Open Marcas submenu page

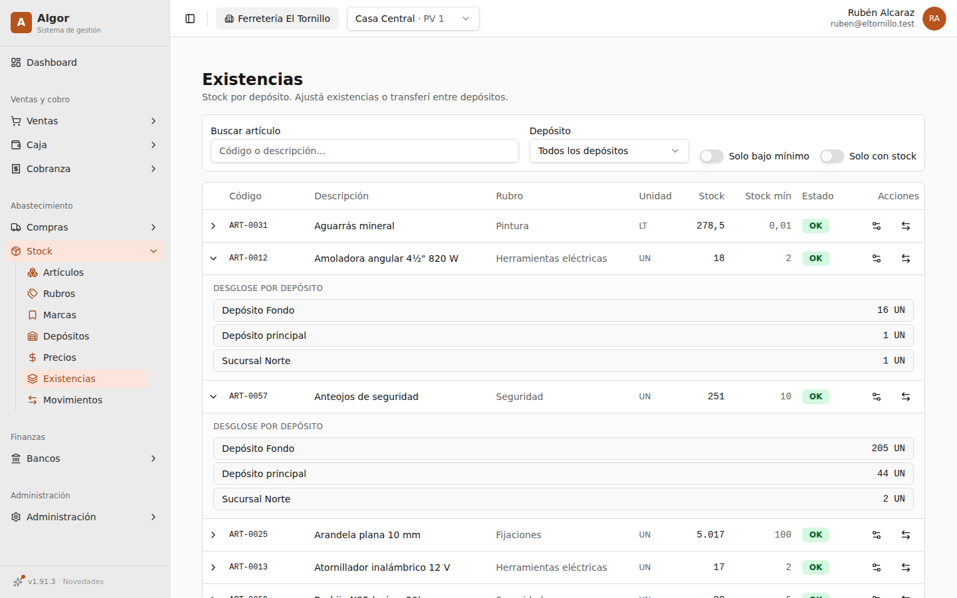(85, 315)
